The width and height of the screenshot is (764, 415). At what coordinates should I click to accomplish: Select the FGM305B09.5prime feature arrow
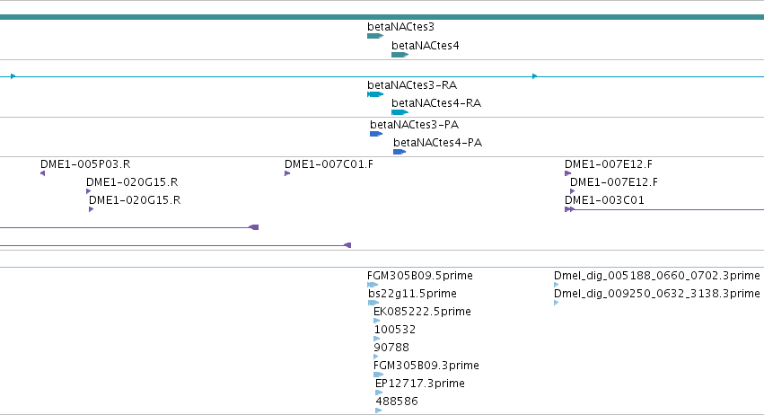[x=373, y=285]
